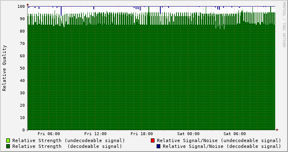288x152 pixels.
Task: Click the dark green decodeable strength swatch
Action: point(8,146)
